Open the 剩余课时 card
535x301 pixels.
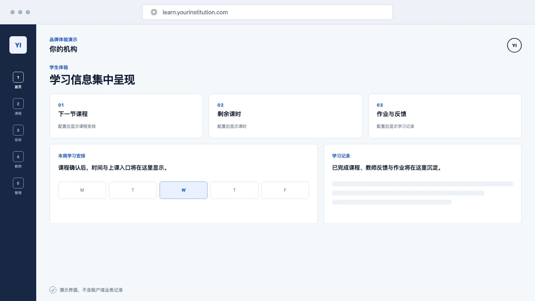(286, 116)
